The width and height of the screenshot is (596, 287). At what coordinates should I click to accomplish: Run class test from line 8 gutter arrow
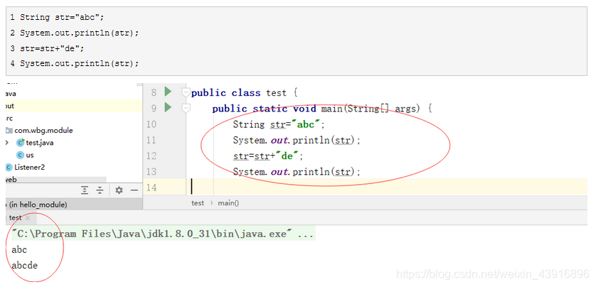coord(168,92)
